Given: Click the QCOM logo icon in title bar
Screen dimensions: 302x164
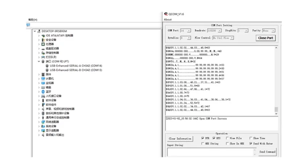Looking at the screenshot, I should [166, 13].
